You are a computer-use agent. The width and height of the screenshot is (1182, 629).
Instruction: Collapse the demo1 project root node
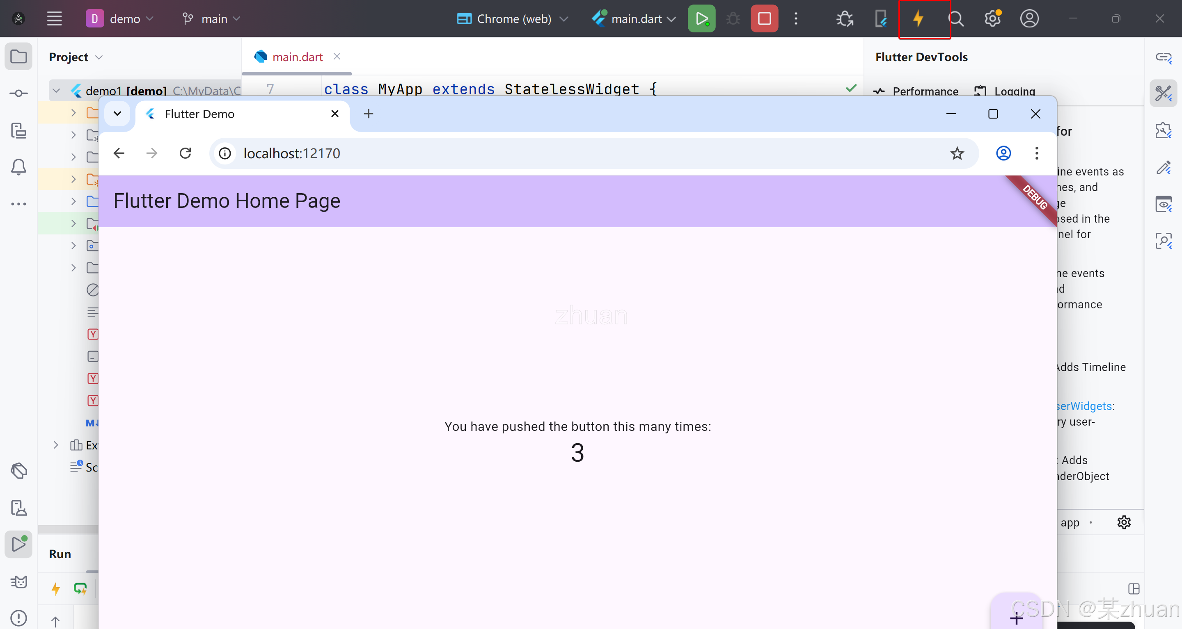pyautogui.click(x=57, y=90)
